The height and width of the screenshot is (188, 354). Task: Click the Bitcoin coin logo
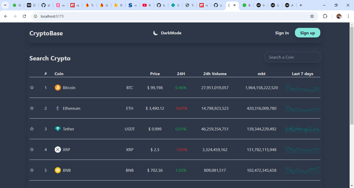coord(58,88)
